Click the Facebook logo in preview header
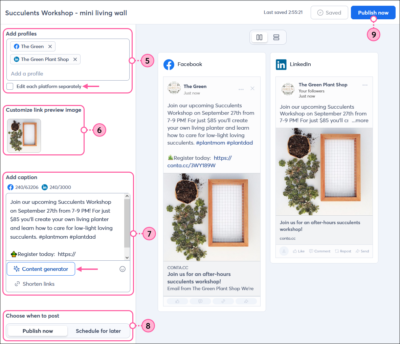 pos(169,65)
